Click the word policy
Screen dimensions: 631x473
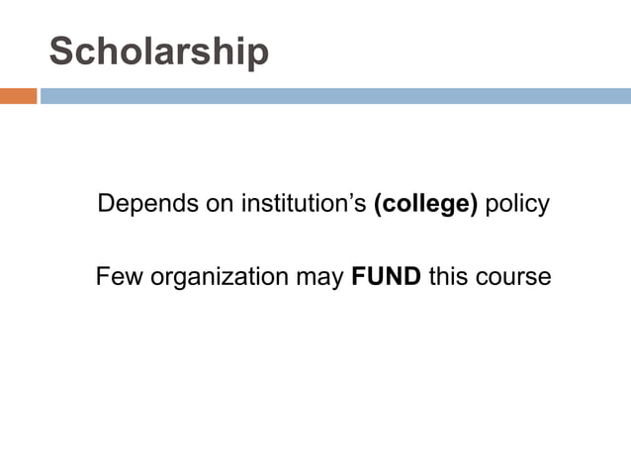pyautogui.click(x=517, y=204)
